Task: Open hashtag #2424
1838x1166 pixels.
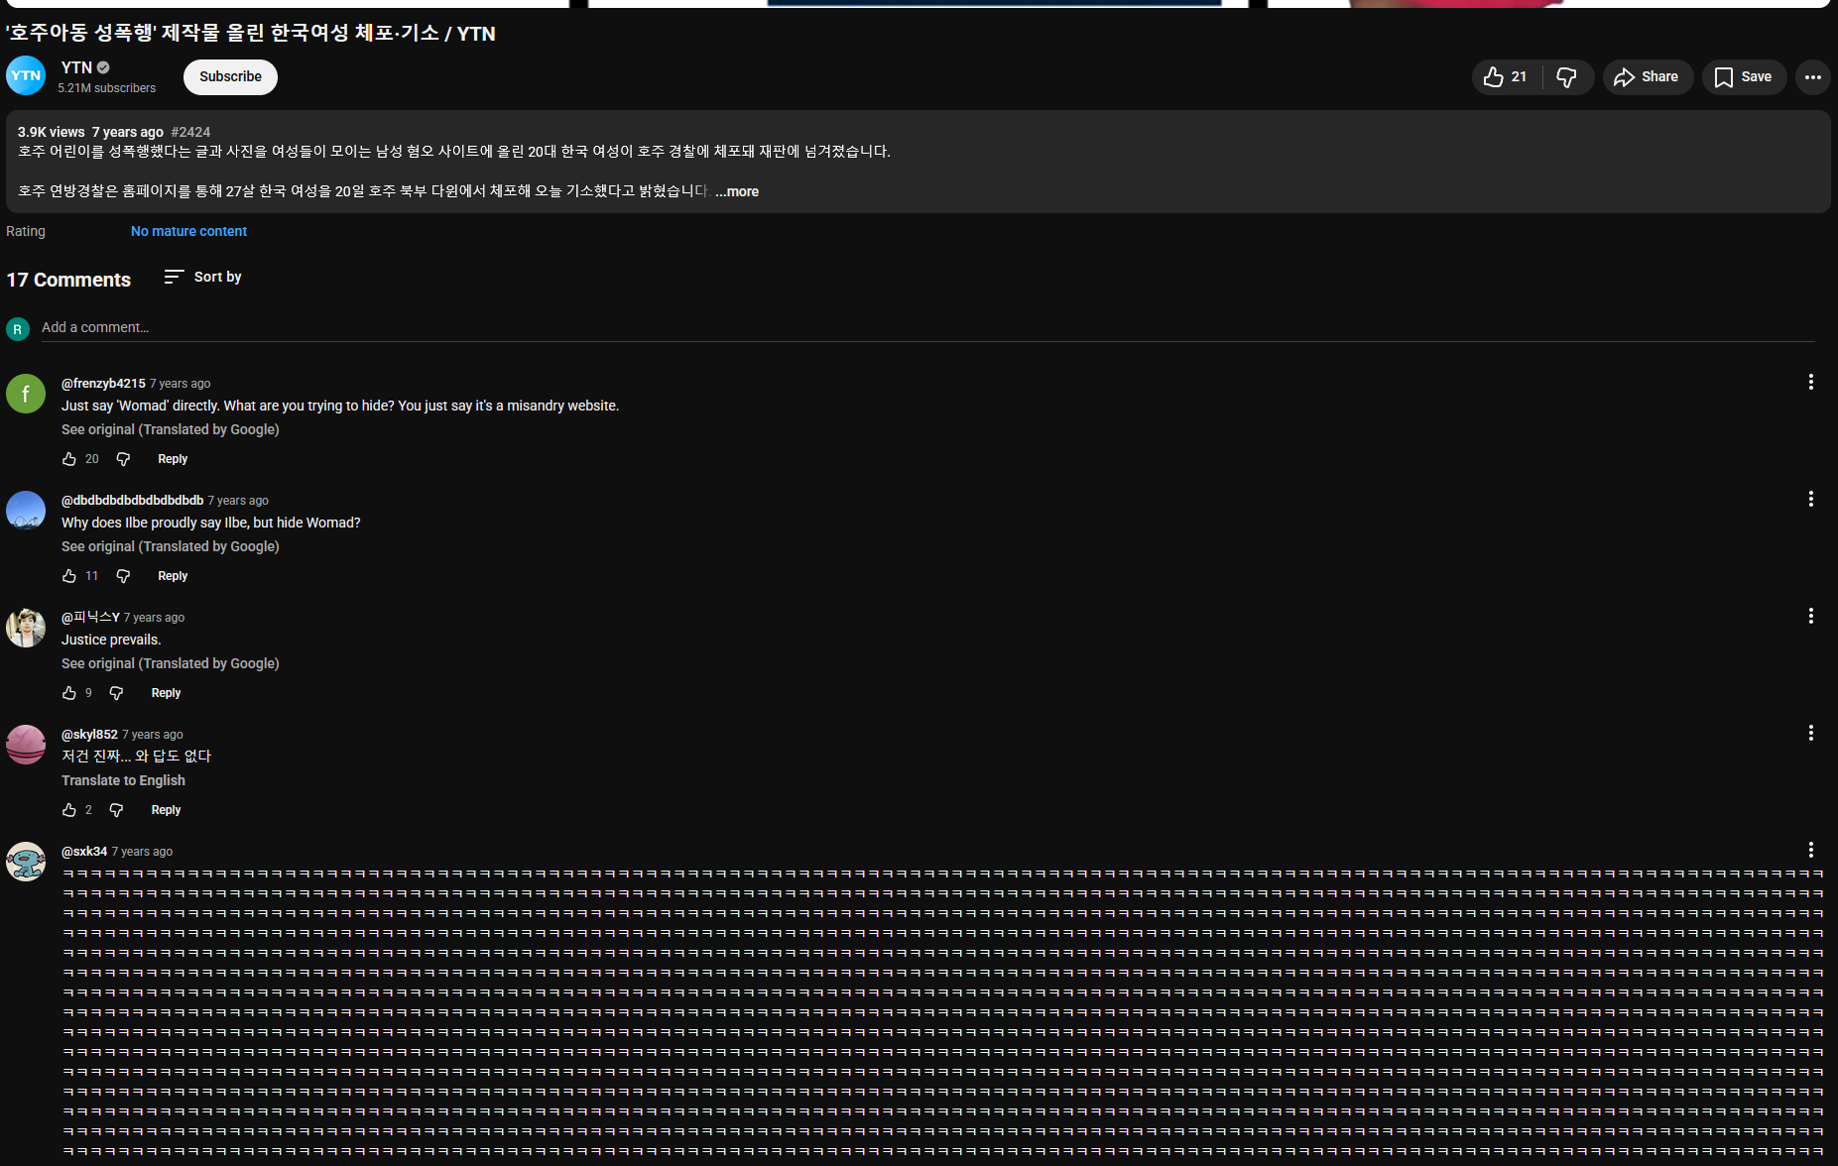Action: click(x=190, y=132)
